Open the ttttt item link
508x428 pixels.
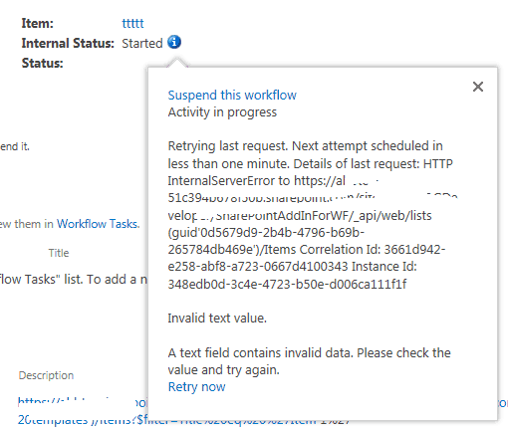pyautogui.click(x=132, y=23)
